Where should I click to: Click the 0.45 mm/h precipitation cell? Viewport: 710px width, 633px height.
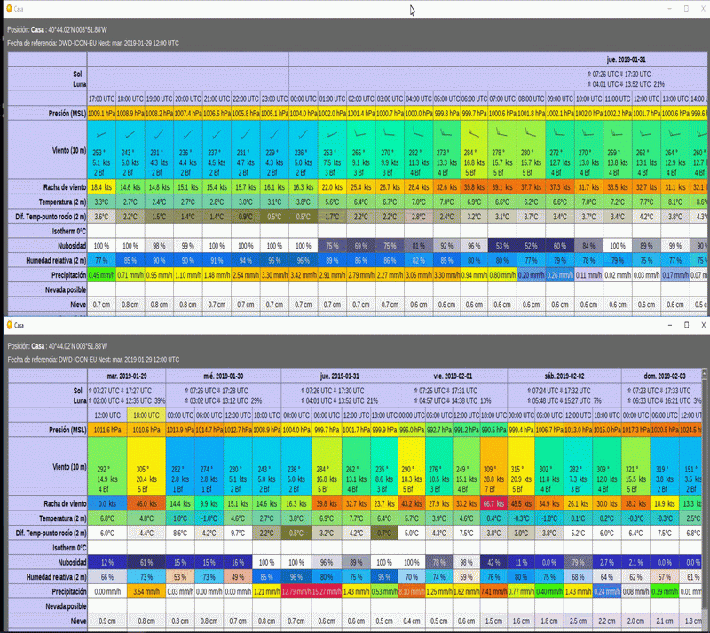(101, 275)
